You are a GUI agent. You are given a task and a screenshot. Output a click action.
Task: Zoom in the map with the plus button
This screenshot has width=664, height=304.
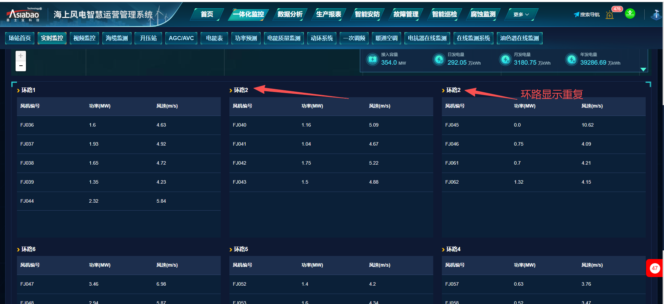pyautogui.click(x=21, y=56)
